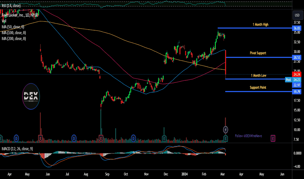Open the green earnings marker in March 2024
The image size is (304, 179).
[x=225, y=138]
